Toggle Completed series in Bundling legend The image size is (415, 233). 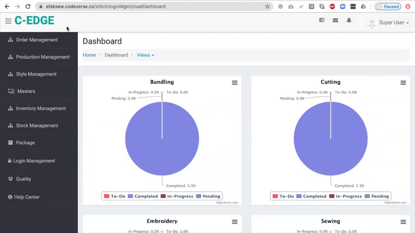pos(143,196)
